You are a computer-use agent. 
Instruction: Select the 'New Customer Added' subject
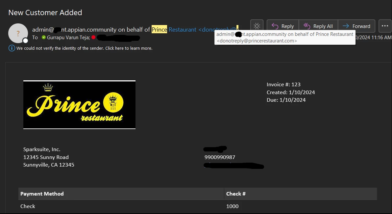tap(45, 13)
